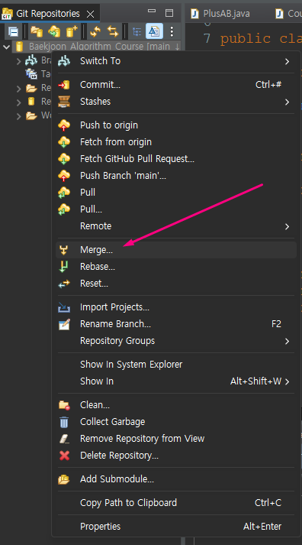Open the Remote submenu
The image size is (302, 545).
click(x=176, y=226)
